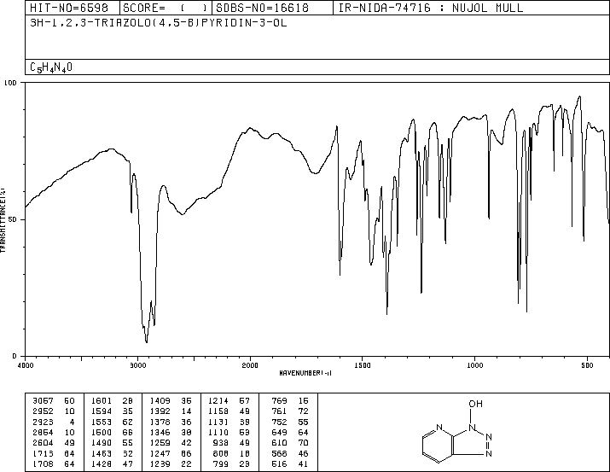Select the 1553 peak entry in the table
The image size is (610, 472).
point(112,422)
